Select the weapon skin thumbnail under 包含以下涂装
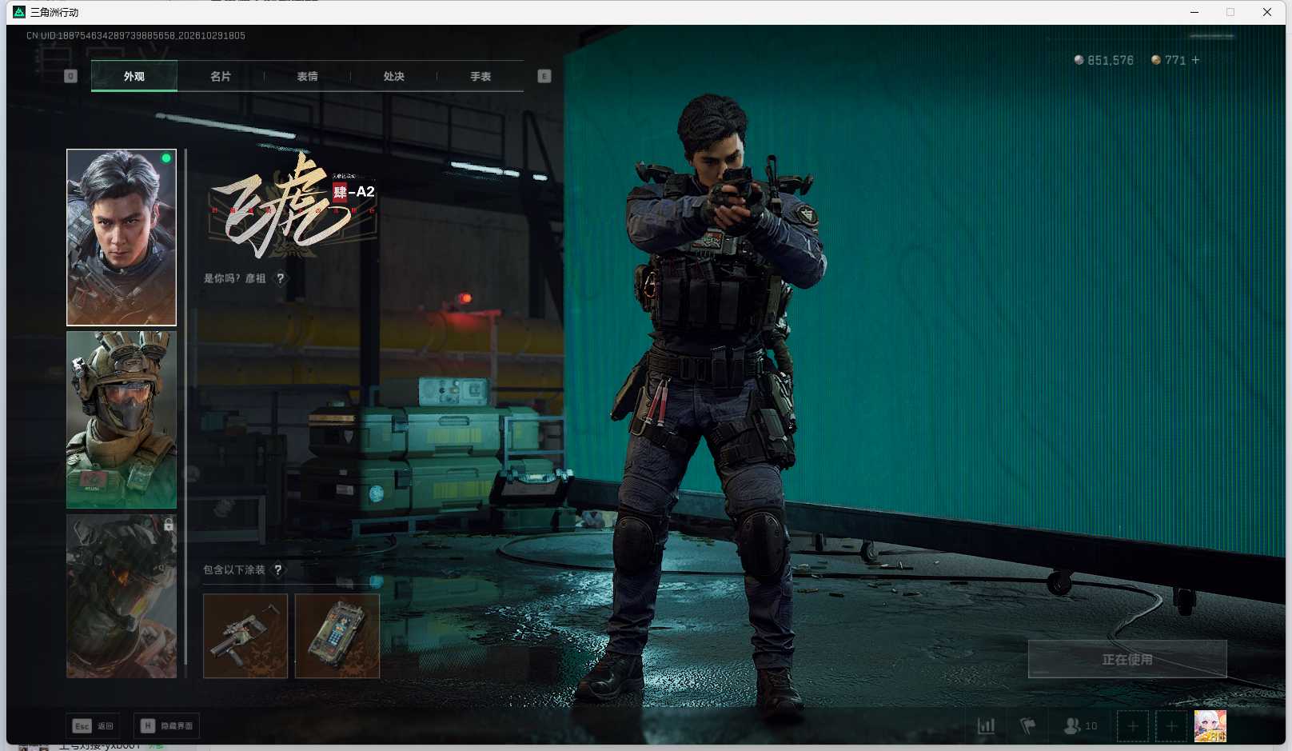Viewport: 1292px width, 751px height. click(x=245, y=636)
